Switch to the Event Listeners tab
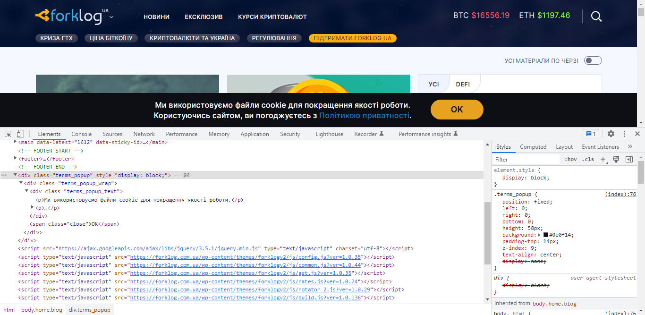The width and height of the screenshot is (645, 315). click(x=600, y=147)
